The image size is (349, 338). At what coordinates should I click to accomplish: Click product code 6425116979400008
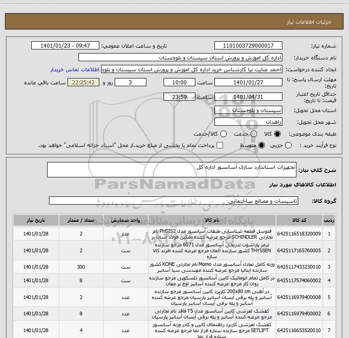pyautogui.click(x=299, y=297)
